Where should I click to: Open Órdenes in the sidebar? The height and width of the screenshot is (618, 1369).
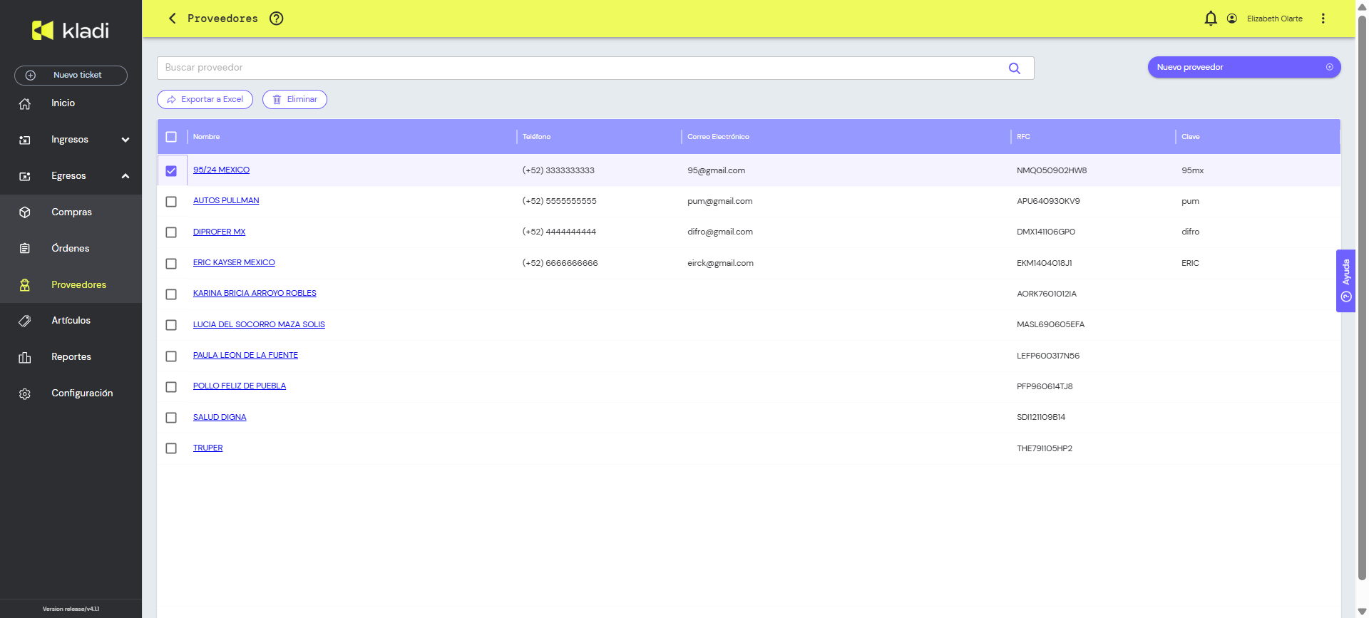pyautogui.click(x=71, y=249)
